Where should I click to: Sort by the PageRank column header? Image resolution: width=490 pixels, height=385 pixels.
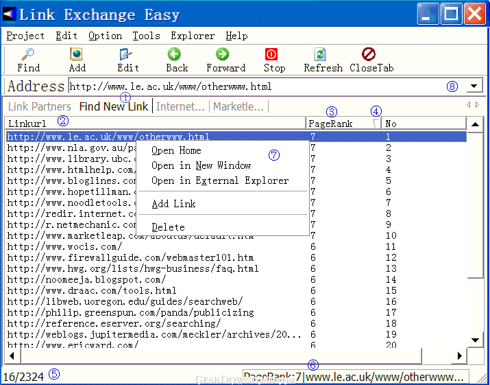[343, 124]
